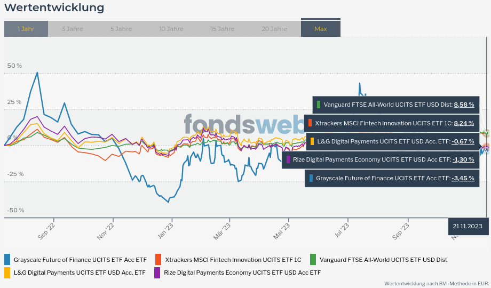Toggle Vanguard FTSE All-World legend label
Screen dimensions: 491x288
(383, 260)
